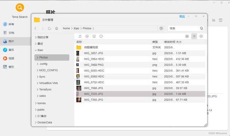
Task: Select the DockerData folder in tree
Action: (45, 122)
